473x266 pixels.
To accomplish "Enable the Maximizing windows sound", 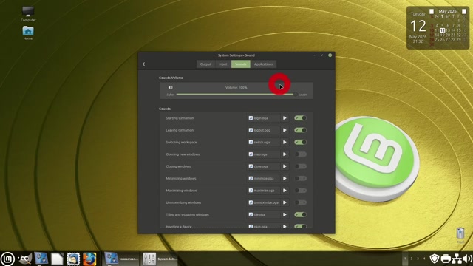I will click(301, 191).
